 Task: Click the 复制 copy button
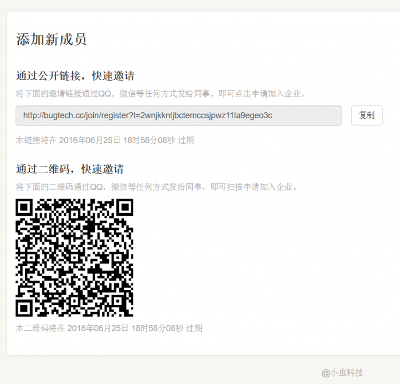click(x=367, y=116)
